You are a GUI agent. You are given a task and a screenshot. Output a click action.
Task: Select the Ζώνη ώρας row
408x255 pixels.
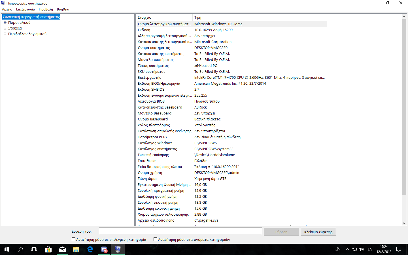tap(231, 179)
